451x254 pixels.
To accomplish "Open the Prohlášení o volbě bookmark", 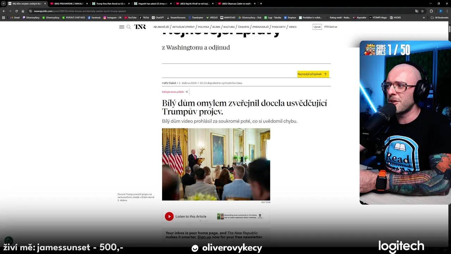I will click(x=310, y=17).
